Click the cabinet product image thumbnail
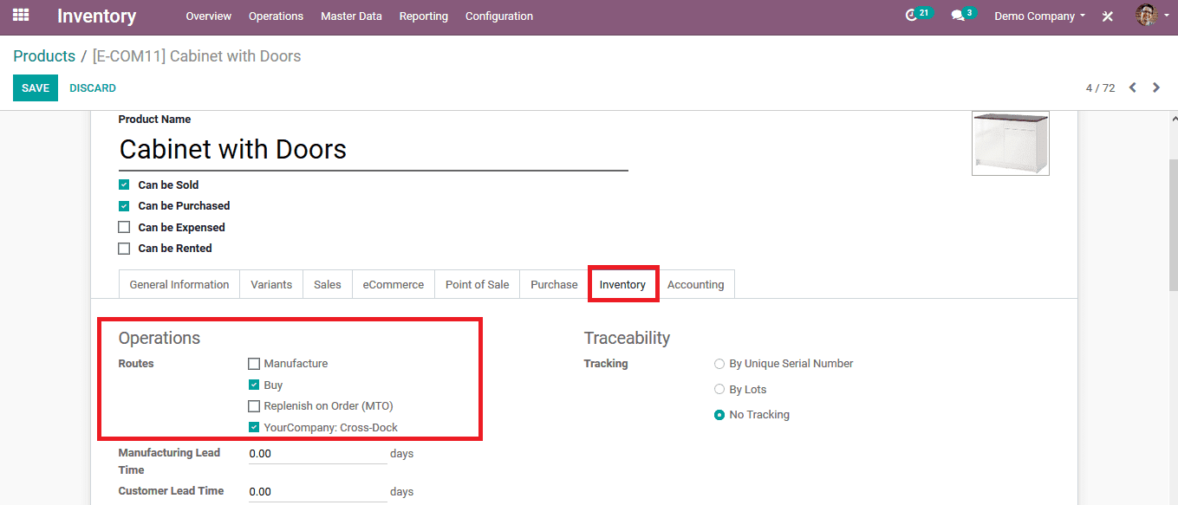This screenshot has width=1178, height=505. pos(1011,143)
